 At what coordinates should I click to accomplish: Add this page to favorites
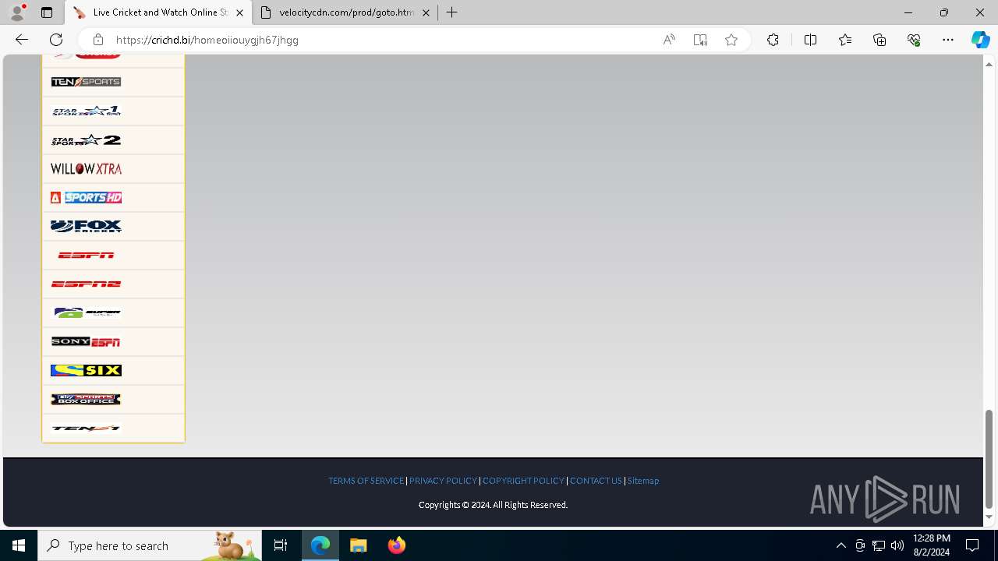tap(731, 40)
